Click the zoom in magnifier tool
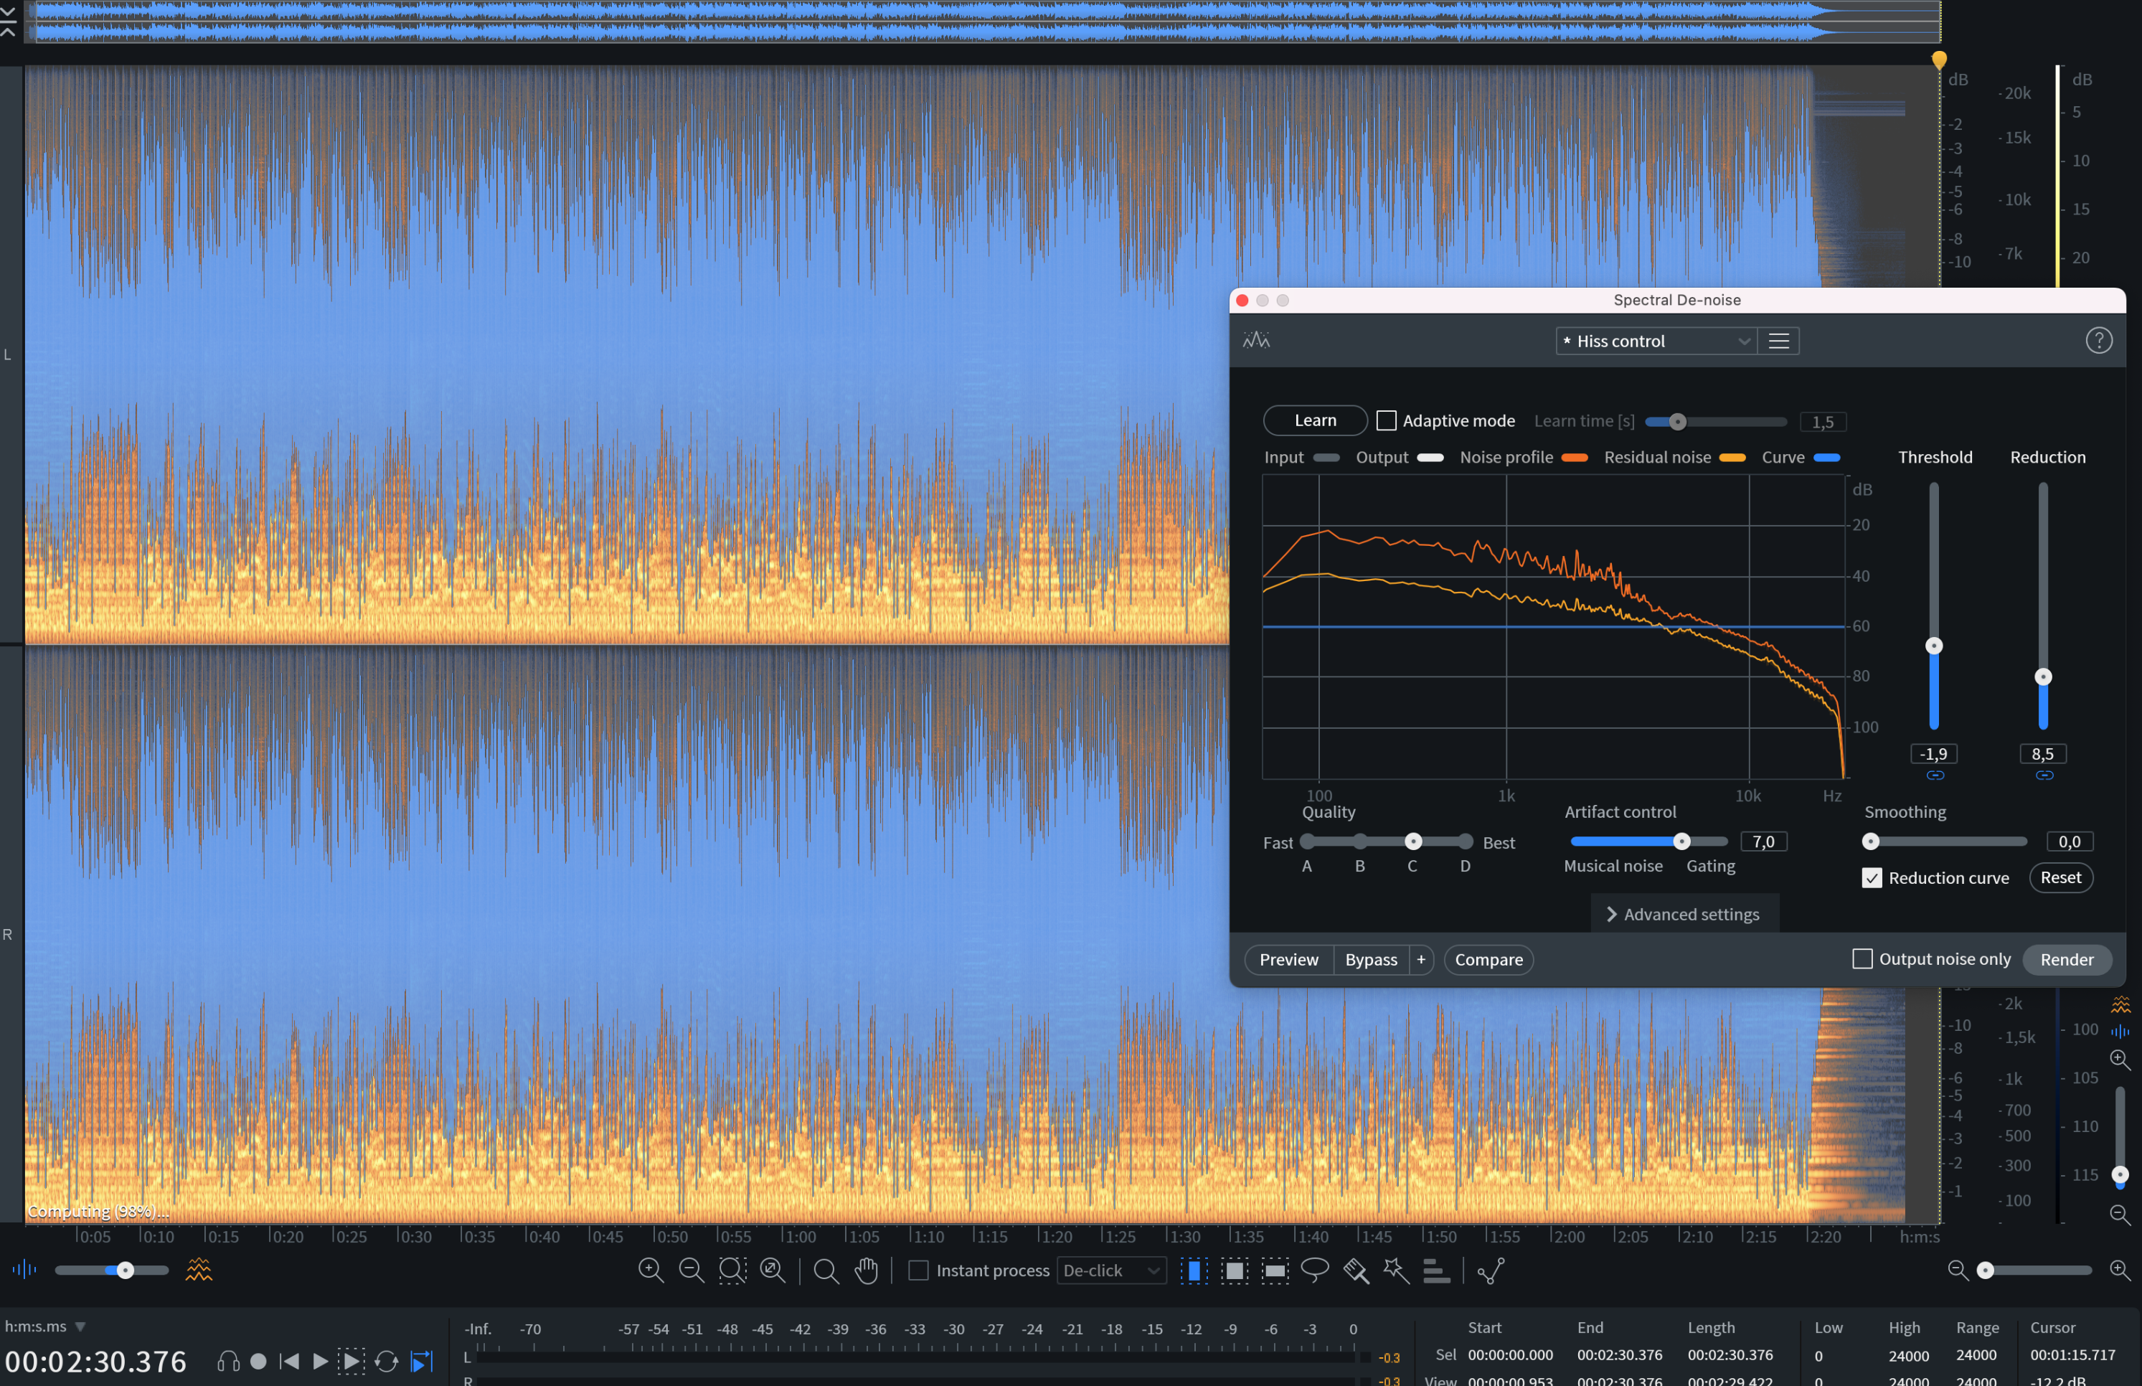Image resolution: width=2142 pixels, height=1386 pixels. [x=651, y=1270]
